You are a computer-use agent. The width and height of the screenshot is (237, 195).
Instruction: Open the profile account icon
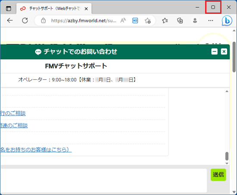pos(195,20)
